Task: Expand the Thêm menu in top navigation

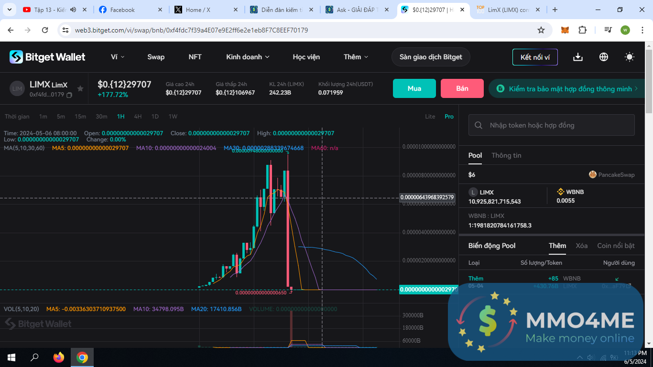Action: pos(356,57)
